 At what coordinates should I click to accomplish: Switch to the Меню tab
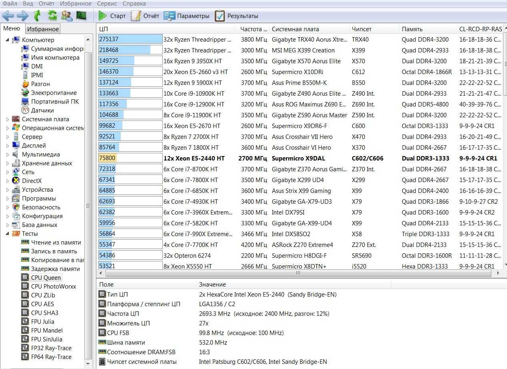[12, 28]
